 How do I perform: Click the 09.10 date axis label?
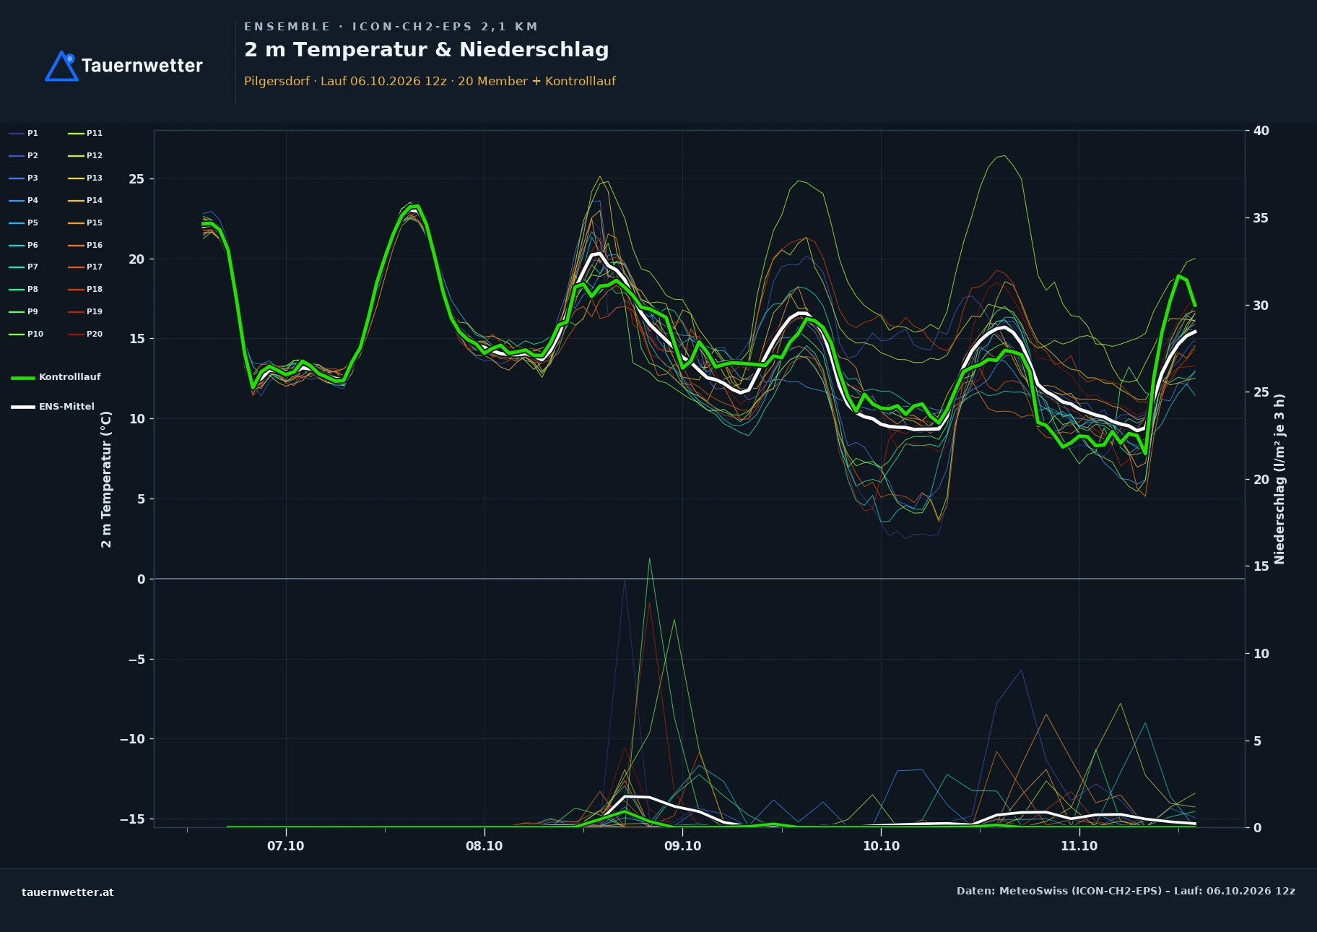(x=682, y=846)
